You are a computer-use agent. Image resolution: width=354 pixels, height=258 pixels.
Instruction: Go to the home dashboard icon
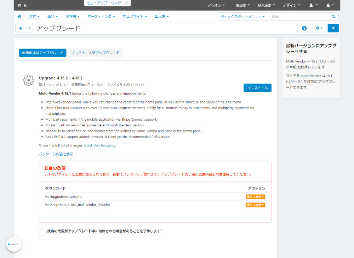pos(19,17)
